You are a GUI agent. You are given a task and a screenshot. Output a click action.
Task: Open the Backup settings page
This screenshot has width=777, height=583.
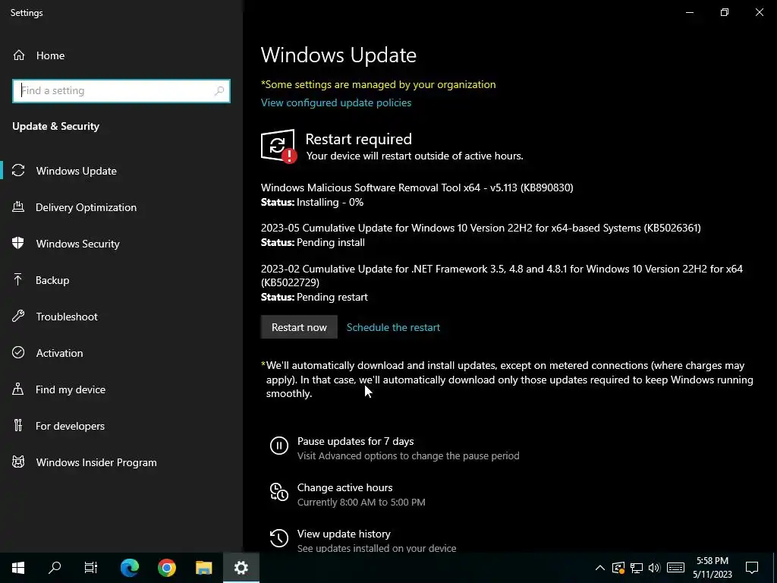[121, 280]
